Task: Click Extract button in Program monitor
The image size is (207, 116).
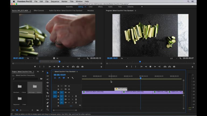Action: pyautogui.click(x=170, y=67)
